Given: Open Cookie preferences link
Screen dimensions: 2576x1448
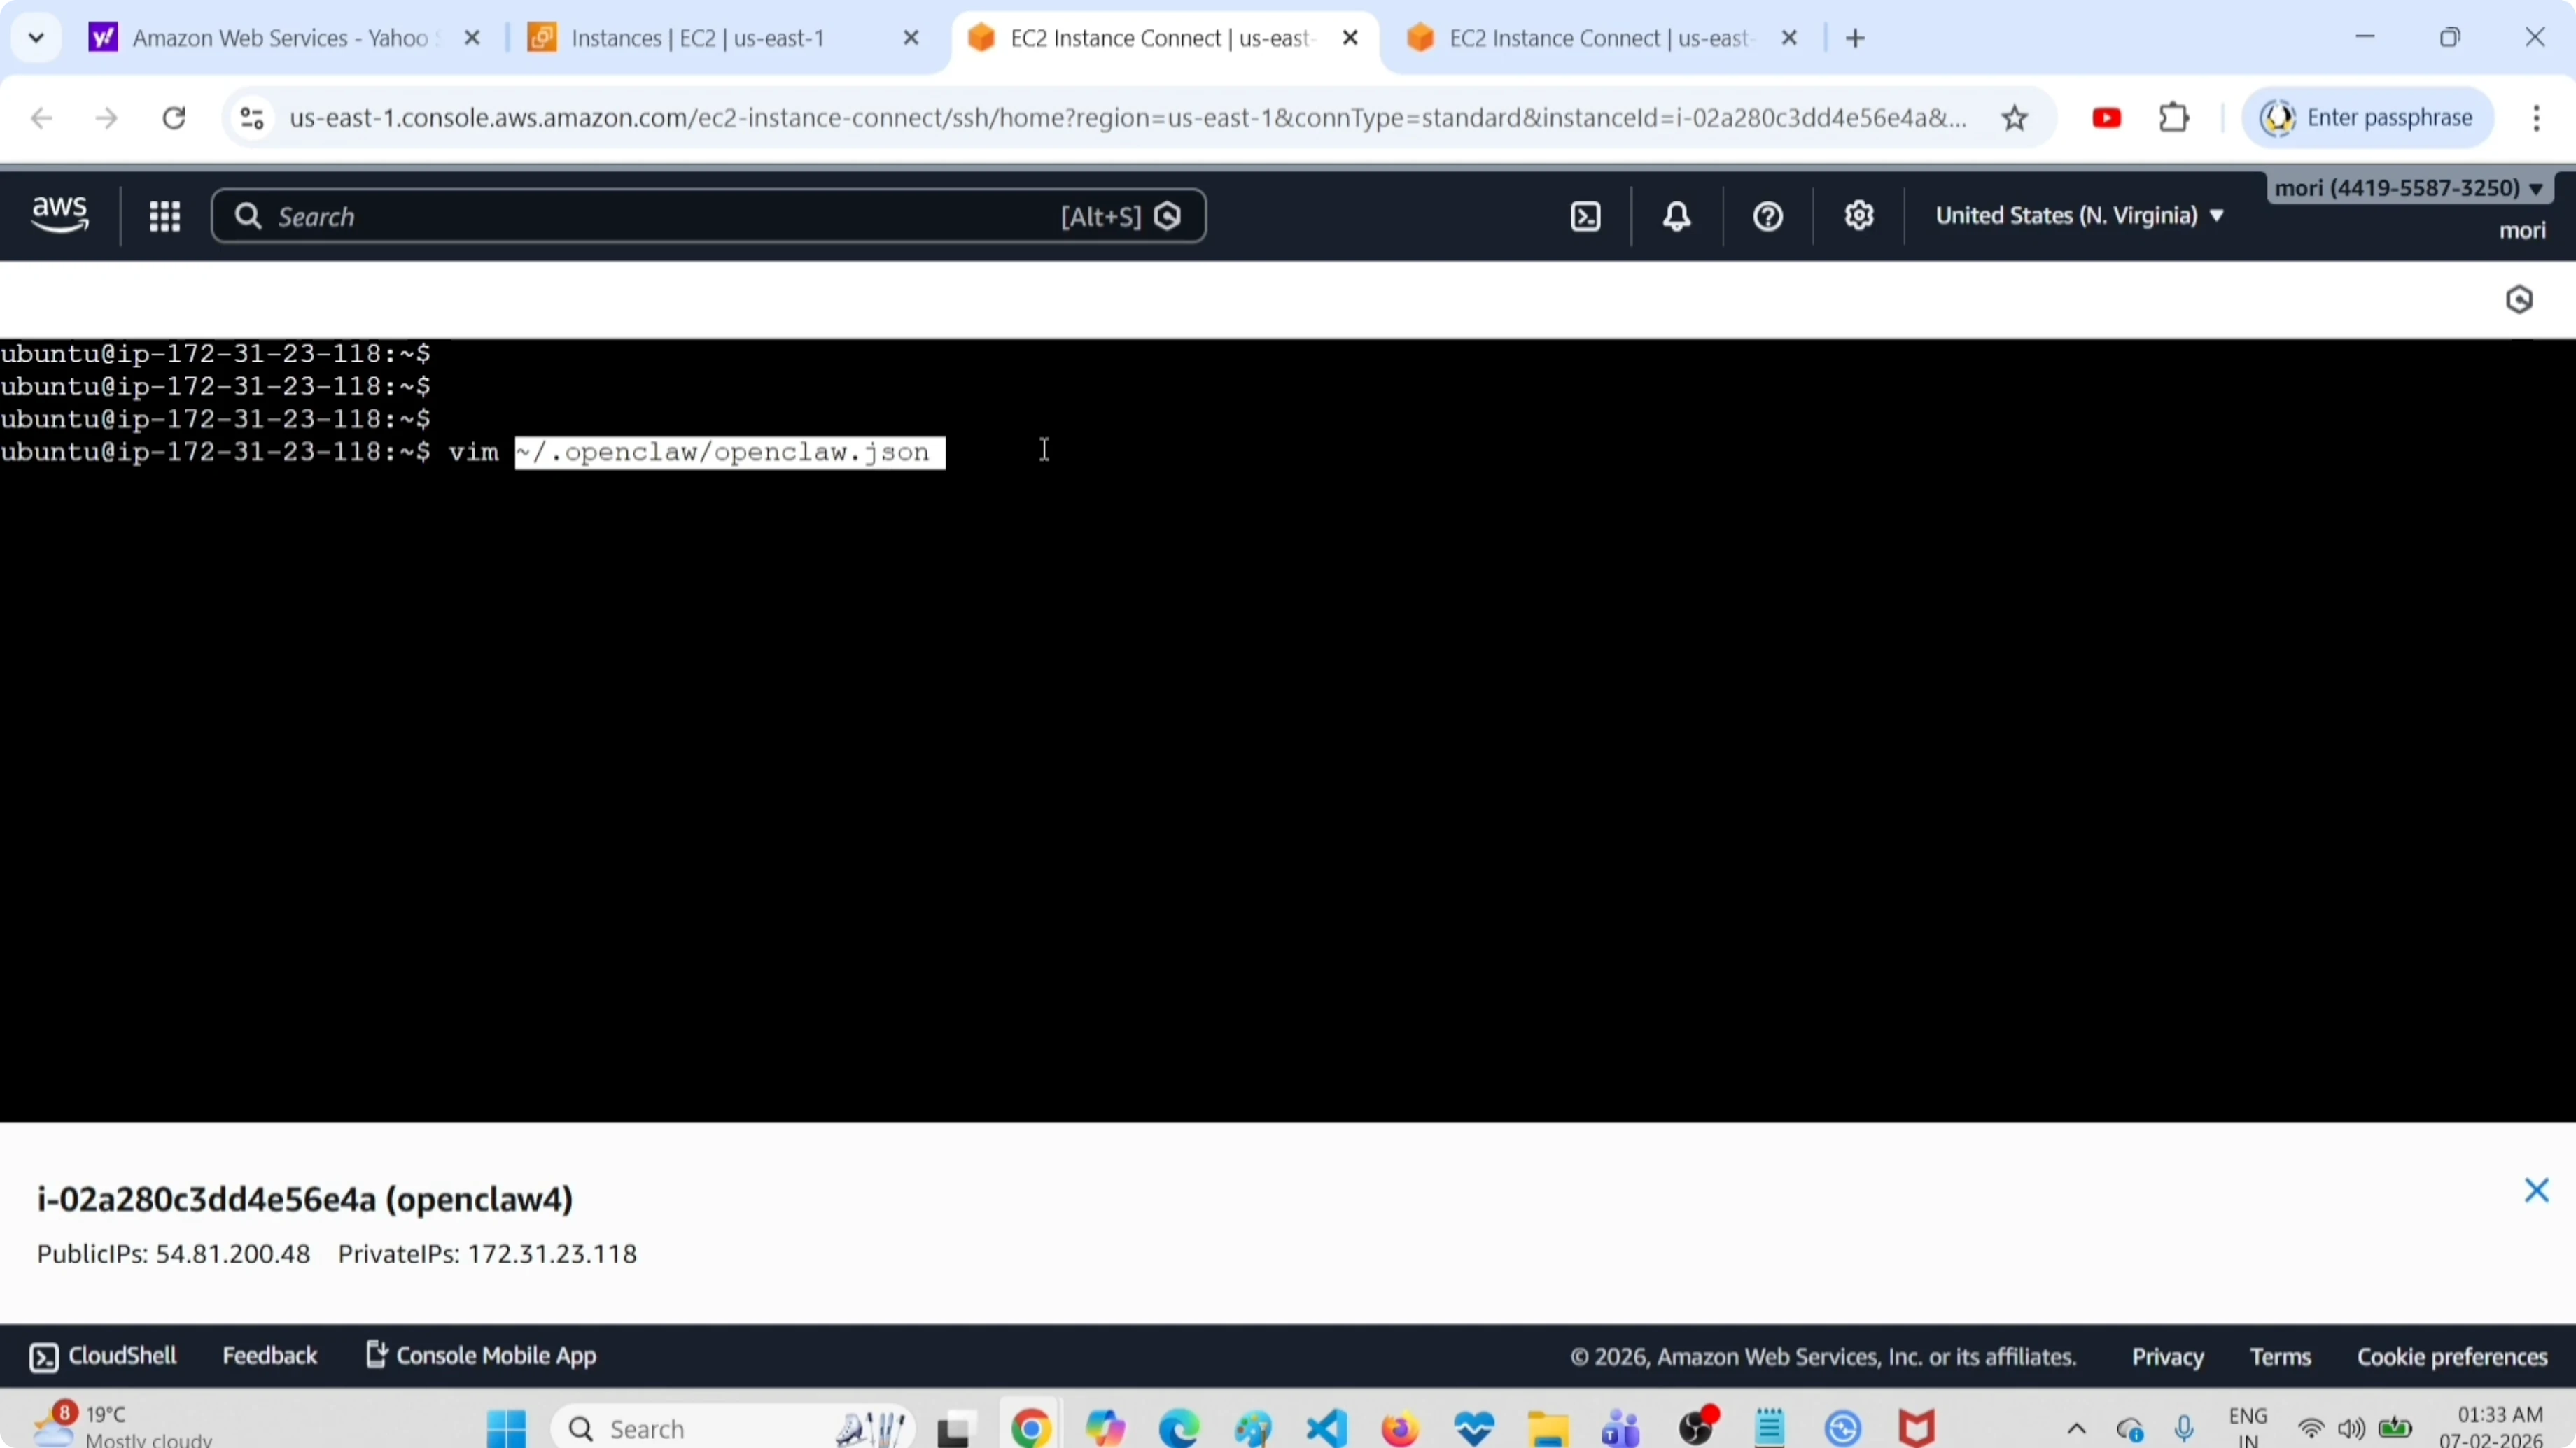Looking at the screenshot, I should pyautogui.click(x=2452, y=1357).
